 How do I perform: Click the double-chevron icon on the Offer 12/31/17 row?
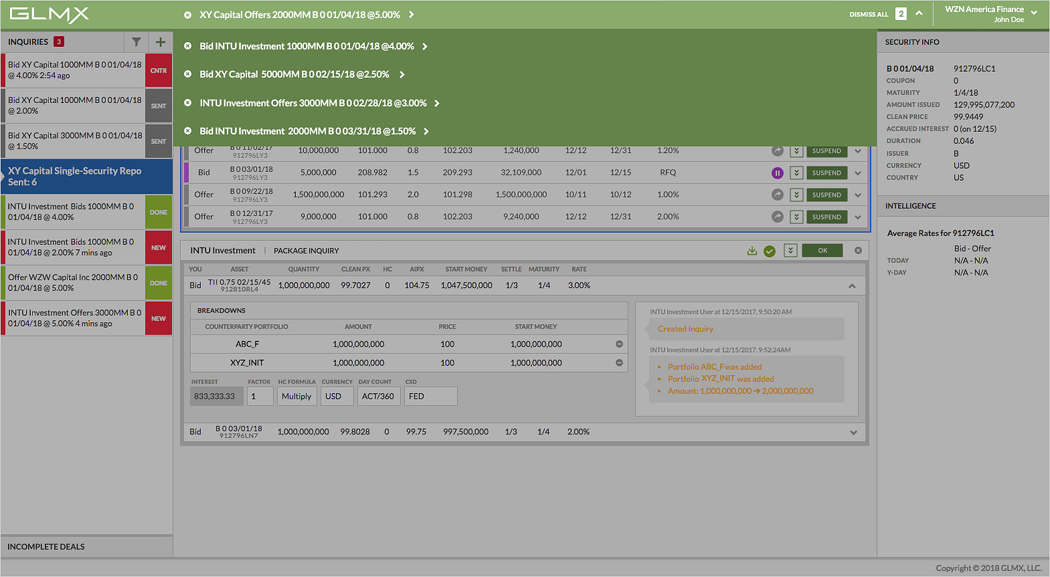797,217
